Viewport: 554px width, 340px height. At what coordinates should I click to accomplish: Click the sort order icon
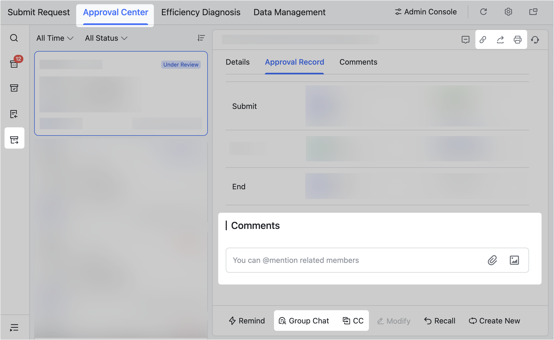pos(201,38)
